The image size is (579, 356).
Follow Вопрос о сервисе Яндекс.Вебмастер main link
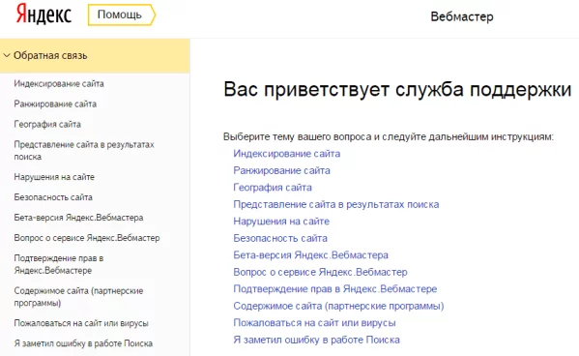(320, 273)
